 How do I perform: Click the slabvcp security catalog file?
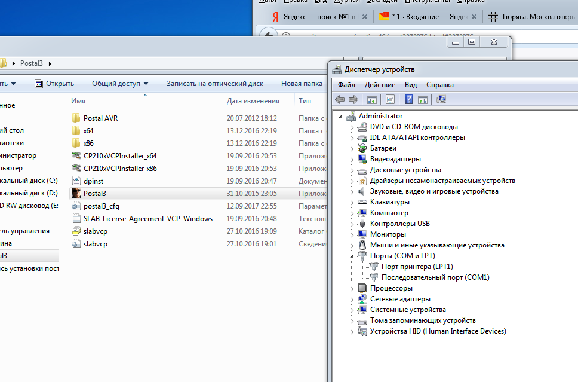[x=76, y=231]
